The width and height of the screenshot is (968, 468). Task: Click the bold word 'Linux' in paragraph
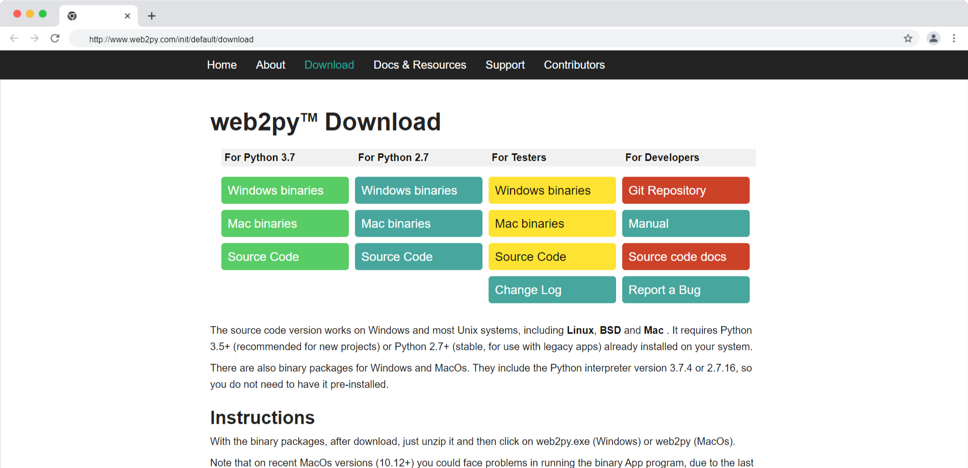pyautogui.click(x=580, y=330)
